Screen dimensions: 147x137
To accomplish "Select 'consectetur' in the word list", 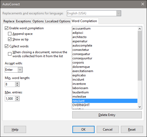I will point(105,50).
